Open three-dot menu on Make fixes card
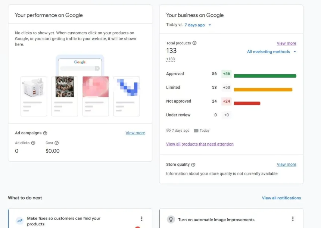Viewport: 321px width, 228px height. coord(141,219)
